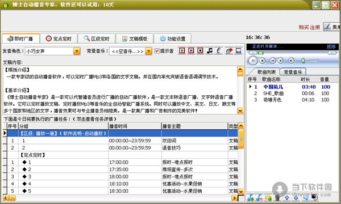Select the 17:00:00 task row
The width and height of the screenshot is (341, 204).
pyautogui.click(x=123, y=162)
